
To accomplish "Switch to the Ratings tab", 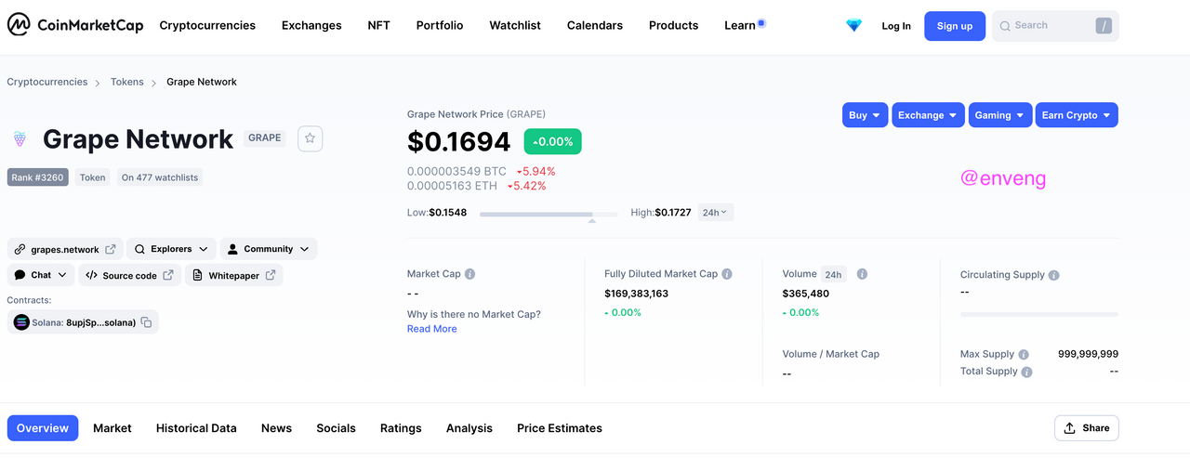I will (x=401, y=428).
